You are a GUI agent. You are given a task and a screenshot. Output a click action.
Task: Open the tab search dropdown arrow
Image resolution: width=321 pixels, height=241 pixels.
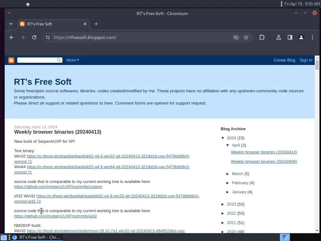[11, 24]
